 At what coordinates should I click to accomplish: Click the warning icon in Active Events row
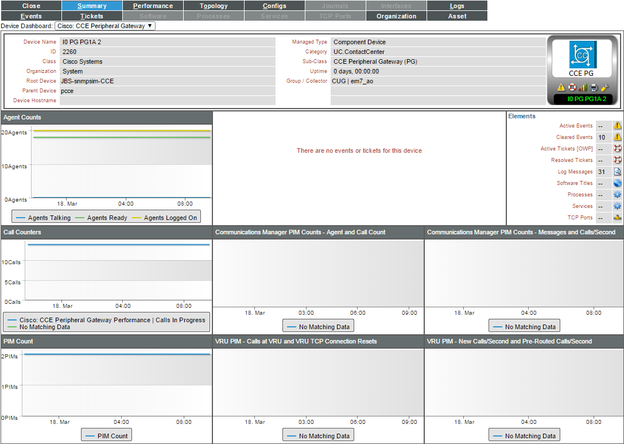point(617,126)
